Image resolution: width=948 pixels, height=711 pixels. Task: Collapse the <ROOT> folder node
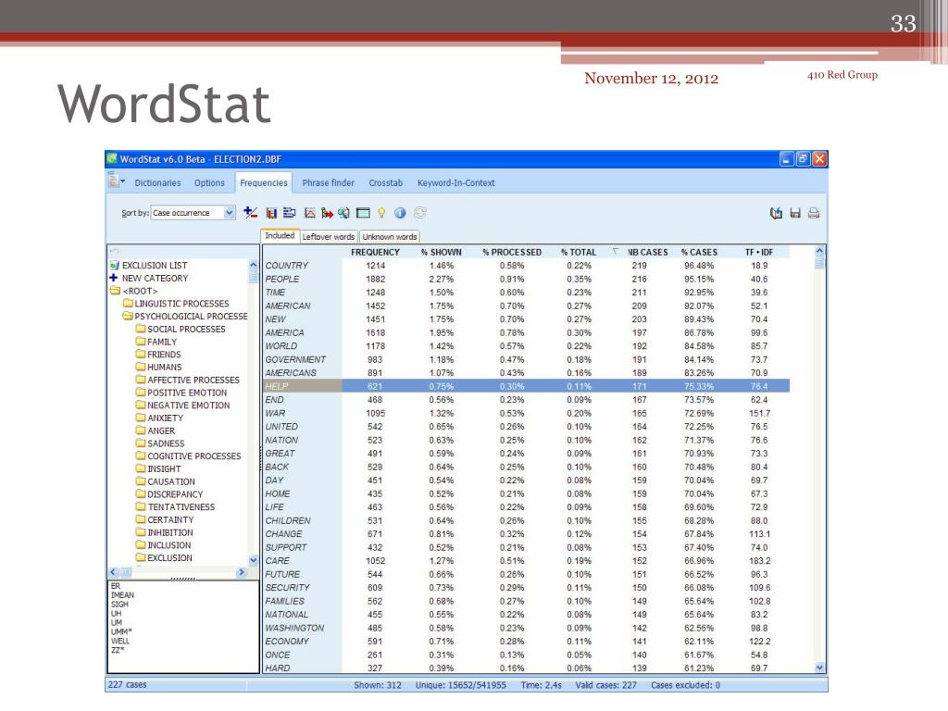coord(115,291)
